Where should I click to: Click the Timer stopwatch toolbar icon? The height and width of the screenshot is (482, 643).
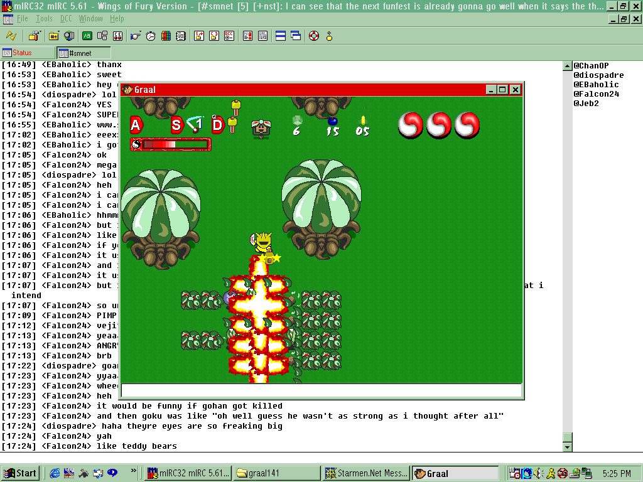click(151, 36)
